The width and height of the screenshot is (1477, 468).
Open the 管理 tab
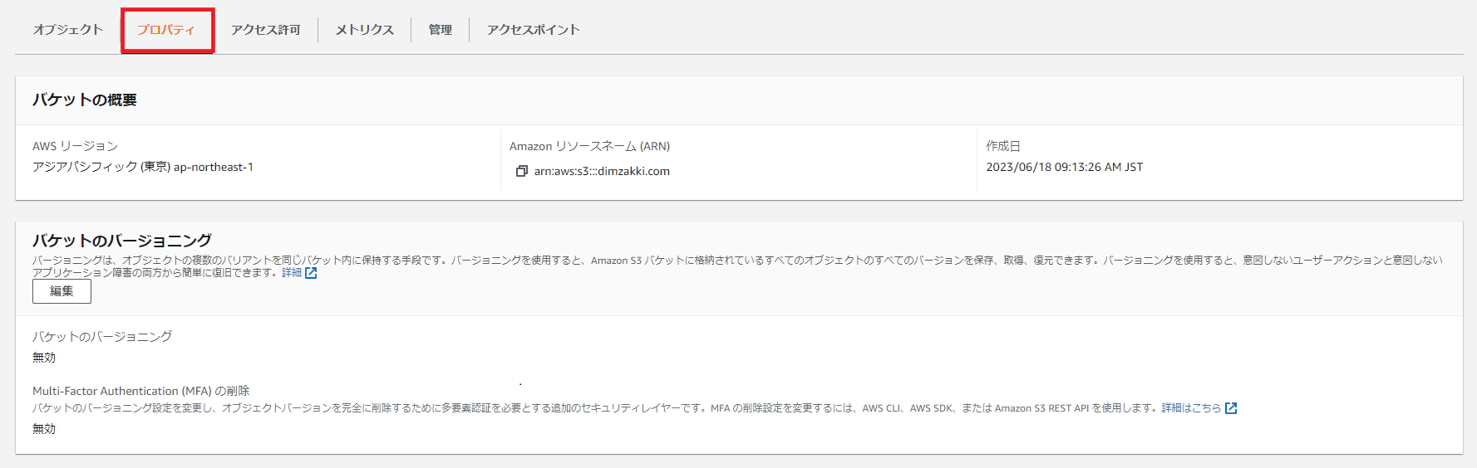pyautogui.click(x=440, y=30)
